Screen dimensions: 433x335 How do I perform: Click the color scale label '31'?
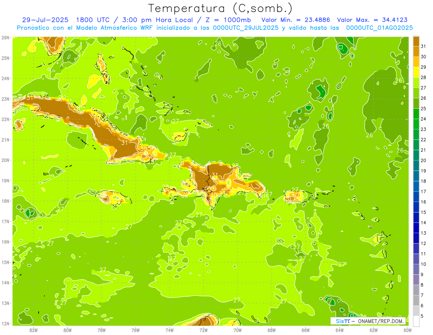(423, 46)
